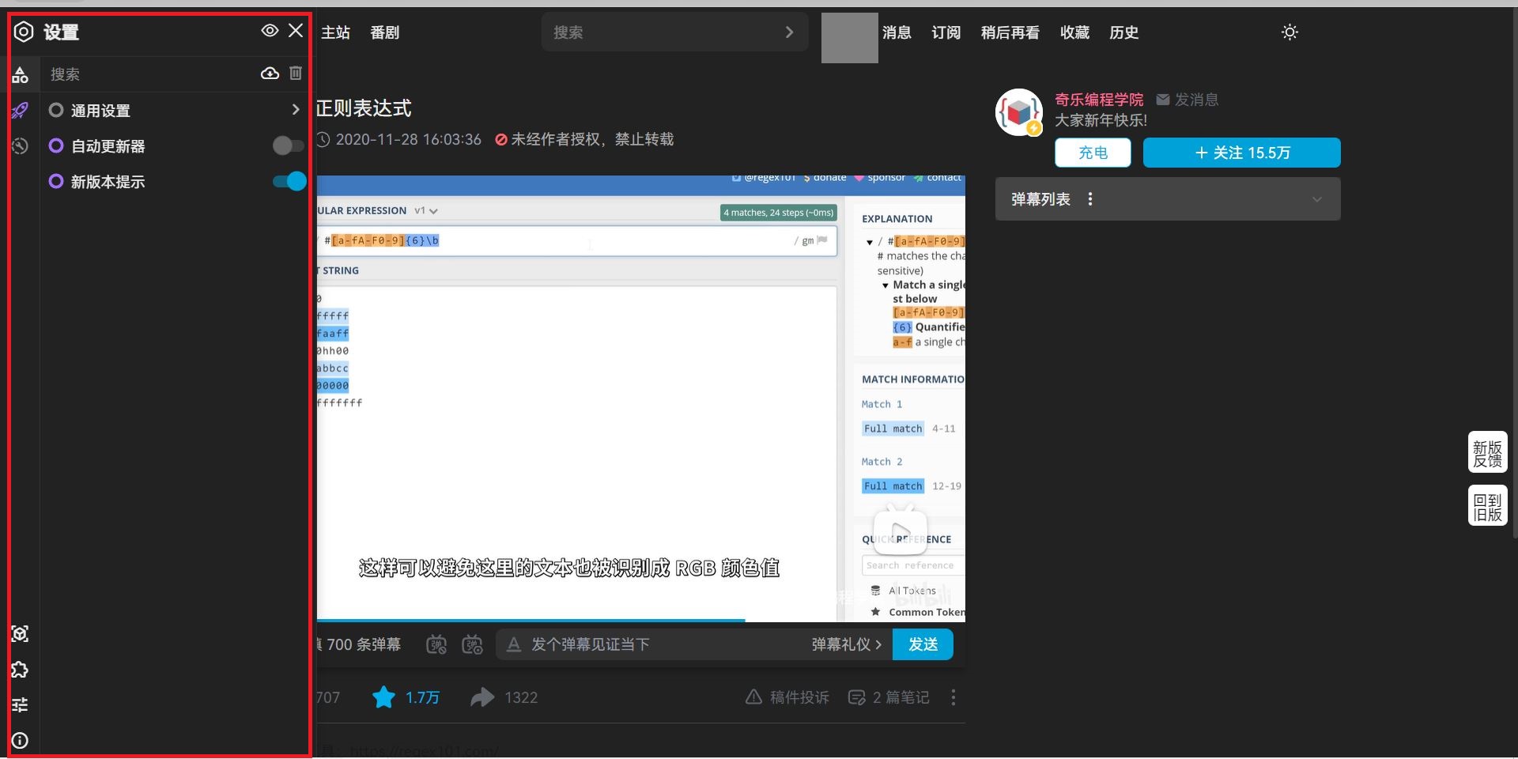Open the history clock icon in settings sidebar
Screen dimensions: 1518x759
pos(20,146)
